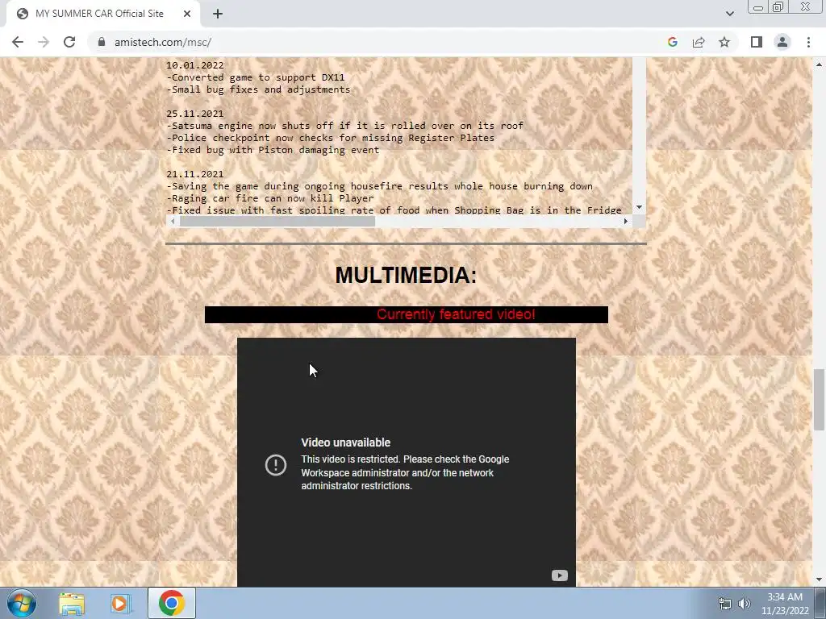This screenshot has height=619, width=826.
Task: Click the 'Video unavailable' text
Action: point(345,442)
